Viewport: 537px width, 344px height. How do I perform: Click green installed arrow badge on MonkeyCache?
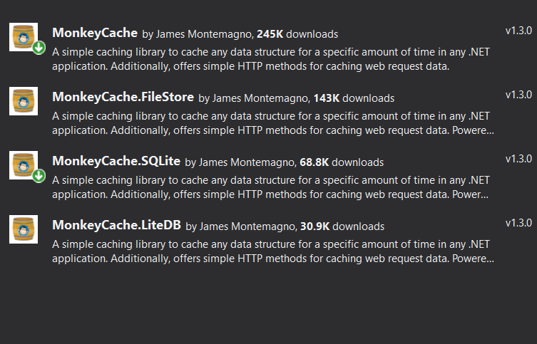pyautogui.click(x=39, y=48)
